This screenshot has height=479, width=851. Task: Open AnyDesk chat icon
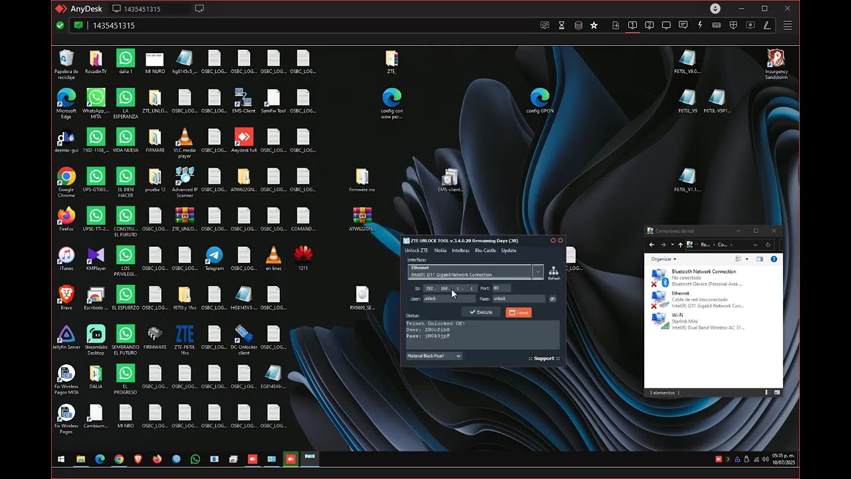tap(683, 25)
